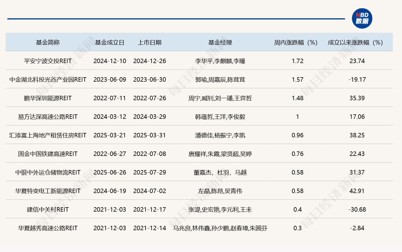Open 华夏特变电工新能源REIT fund name
The height and width of the screenshot is (252, 402).
[48, 191]
